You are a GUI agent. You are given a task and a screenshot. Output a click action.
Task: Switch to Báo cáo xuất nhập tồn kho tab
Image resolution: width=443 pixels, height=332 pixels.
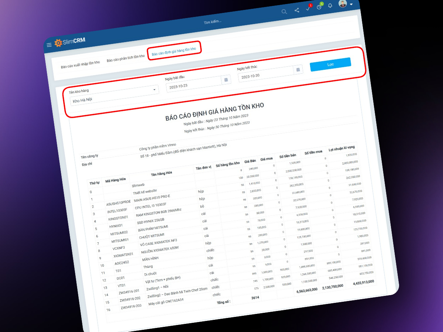tap(80, 65)
